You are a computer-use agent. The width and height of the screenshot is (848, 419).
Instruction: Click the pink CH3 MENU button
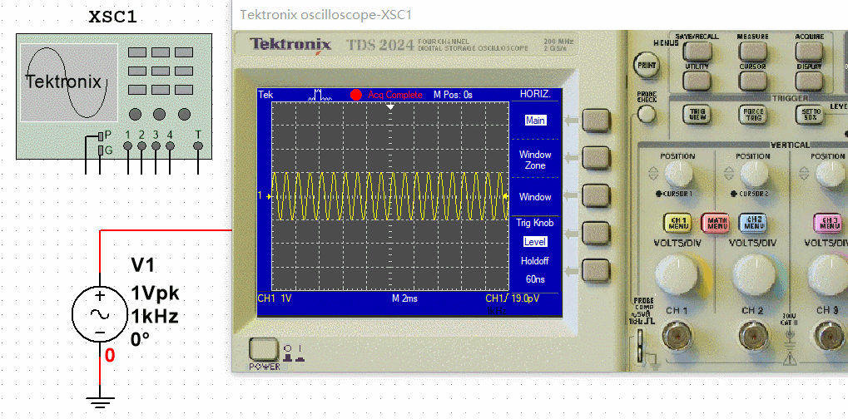click(x=828, y=223)
